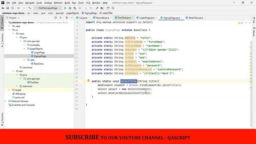Click selenium-oops-demo breadcrumb in navigation bar
256x144 pixels.
13,13
